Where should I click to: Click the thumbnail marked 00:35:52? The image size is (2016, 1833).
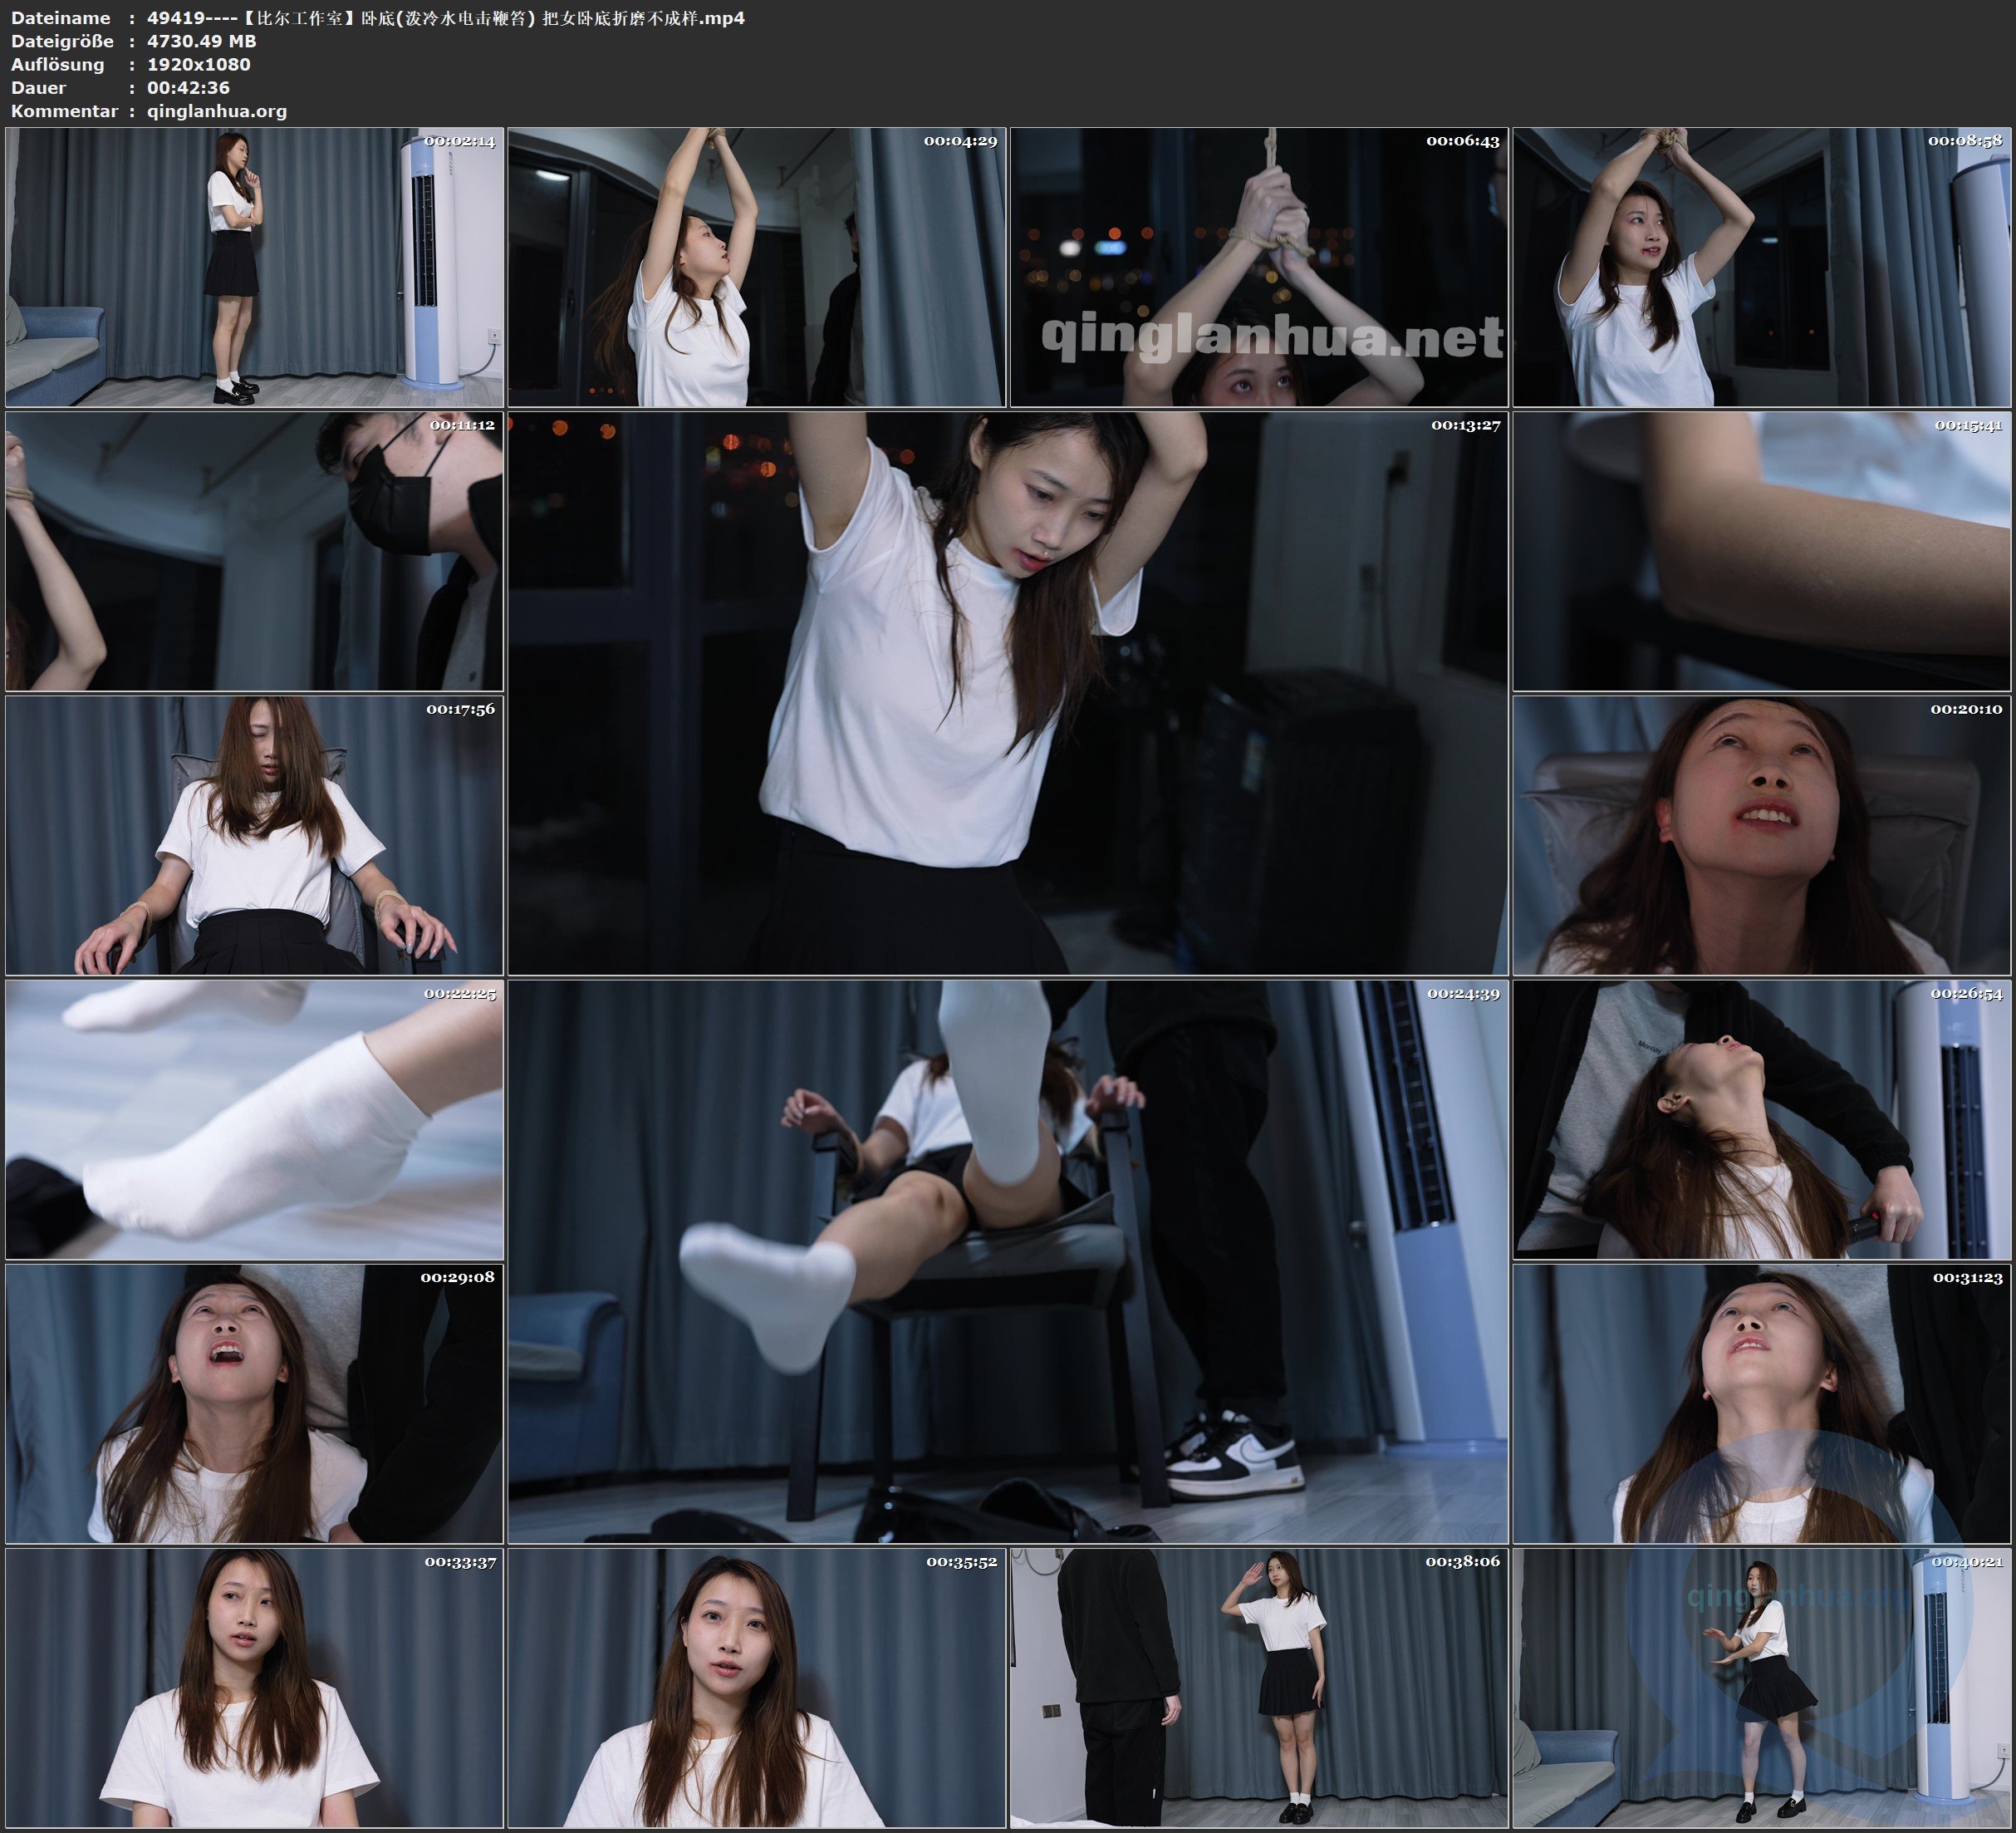756,1688
